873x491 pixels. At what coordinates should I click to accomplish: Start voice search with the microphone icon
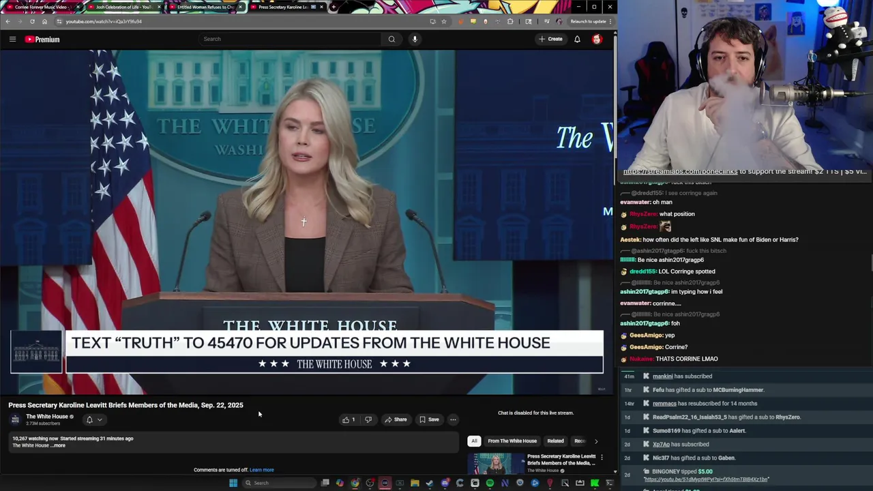(x=415, y=39)
